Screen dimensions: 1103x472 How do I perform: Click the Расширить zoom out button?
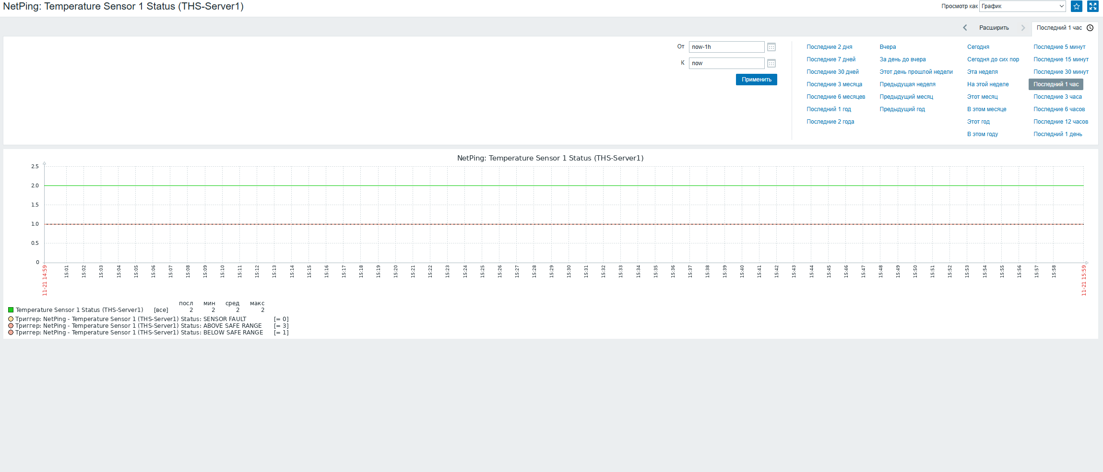tap(994, 28)
